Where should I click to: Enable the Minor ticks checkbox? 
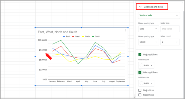tap(140, 95)
